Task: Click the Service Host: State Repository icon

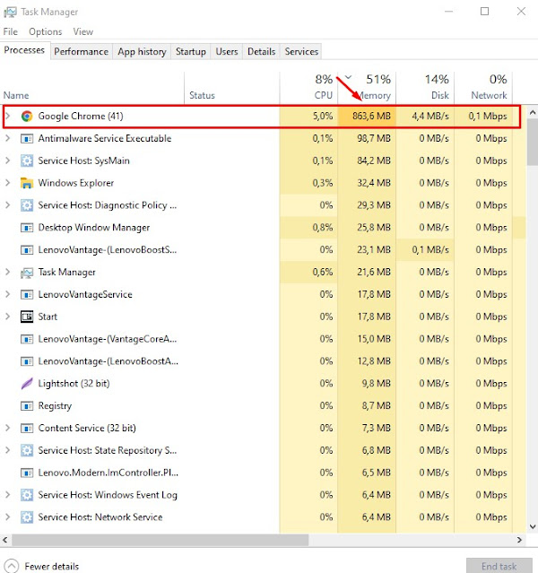Action: point(27,450)
